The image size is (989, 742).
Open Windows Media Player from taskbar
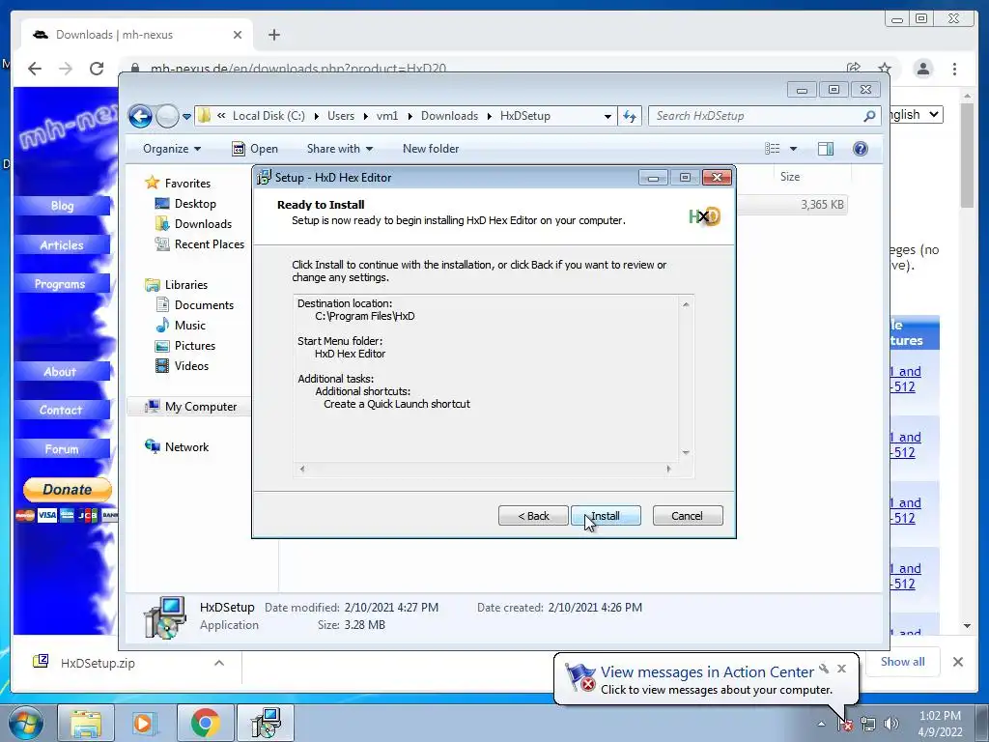tap(145, 723)
